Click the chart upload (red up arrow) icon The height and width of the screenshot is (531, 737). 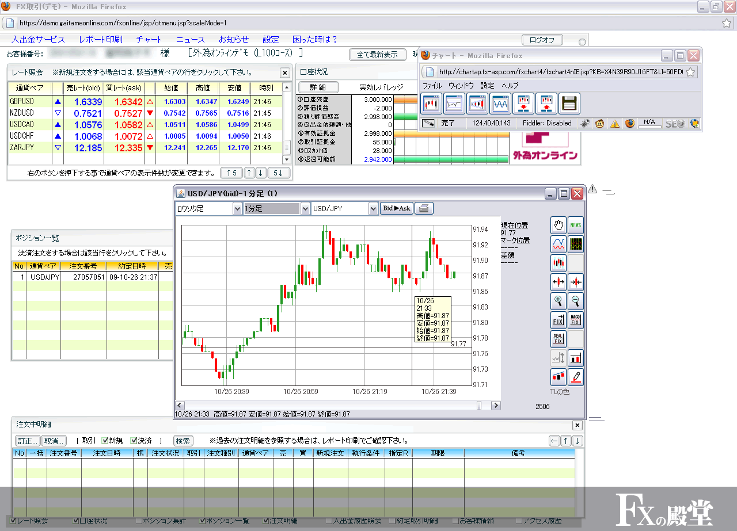pyautogui.click(x=546, y=104)
